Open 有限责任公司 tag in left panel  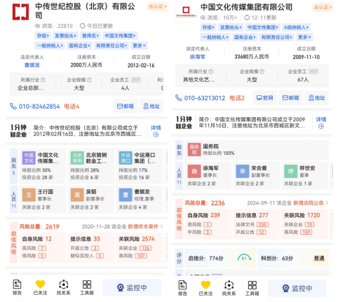tap(111, 46)
